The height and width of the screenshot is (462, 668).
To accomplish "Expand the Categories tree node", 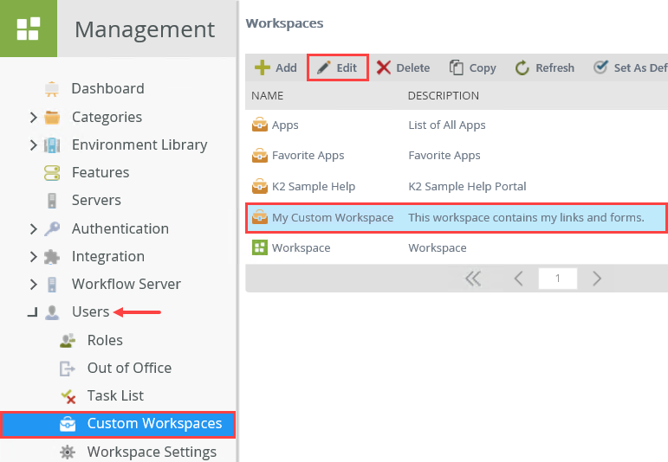I will (x=33, y=117).
